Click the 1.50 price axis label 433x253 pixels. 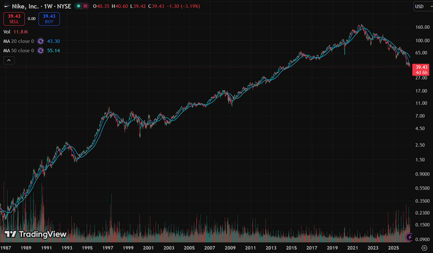[420, 159]
